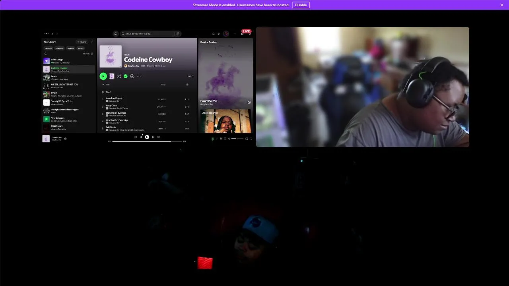Open Your Episodes in library
The height and width of the screenshot is (286, 509).
[x=69, y=119]
